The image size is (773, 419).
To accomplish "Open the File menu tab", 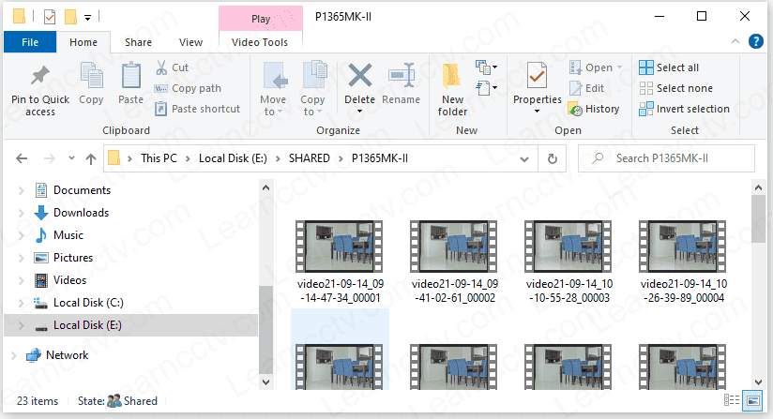I will [30, 42].
